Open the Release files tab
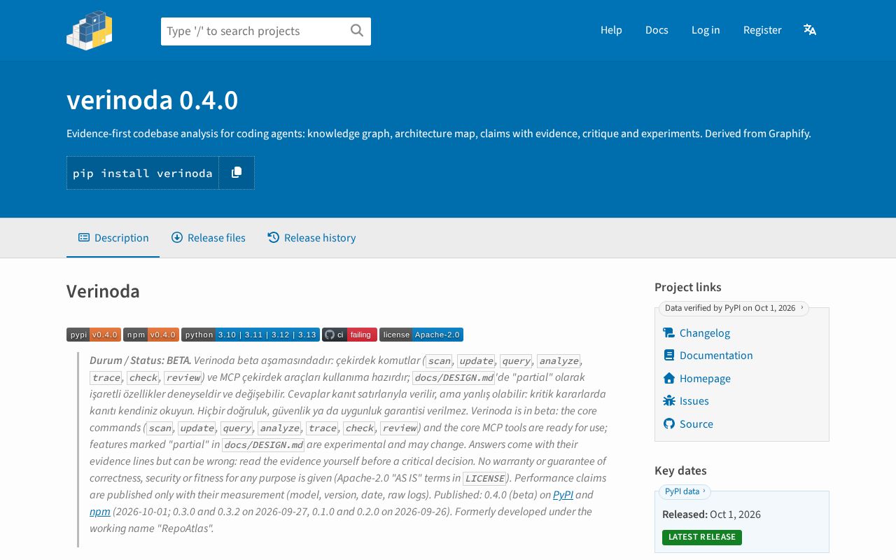 pos(209,238)
